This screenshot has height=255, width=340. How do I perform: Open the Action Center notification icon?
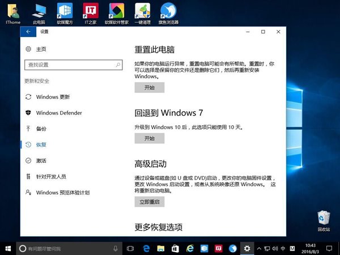pos(329,249)
